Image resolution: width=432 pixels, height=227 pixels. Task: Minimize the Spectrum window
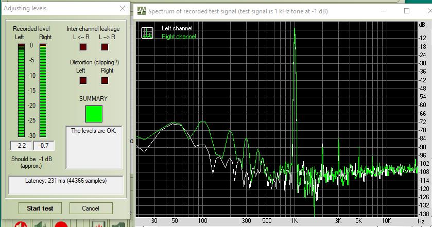(383, 11)
